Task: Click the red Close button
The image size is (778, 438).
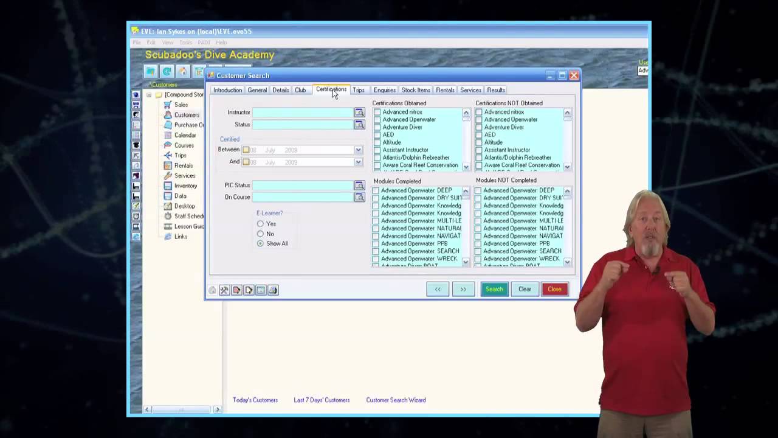Action: (x=554, y=289)
